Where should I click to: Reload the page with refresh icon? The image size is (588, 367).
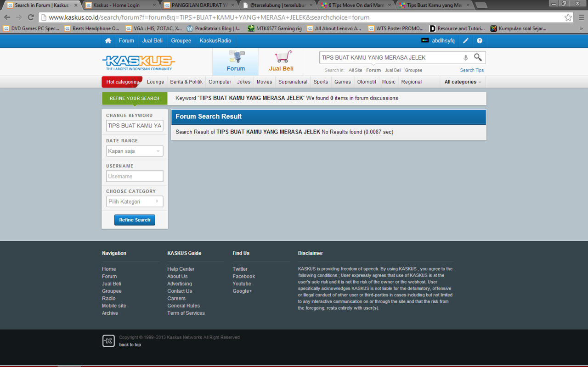point(31,17)
